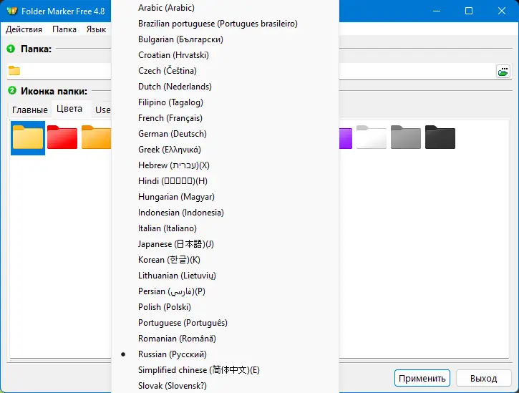The image size is (519, 393).
Task: Switch language to Dutch (Nederlands)
Action: [x=225, y=87]
